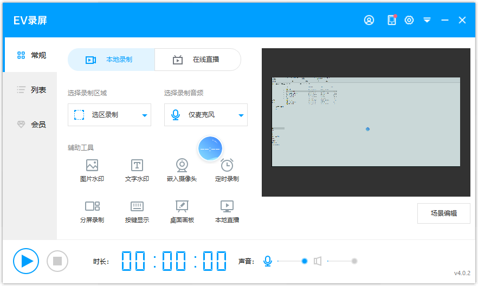Open the 按键显示 keystroke display tool
The height and width of the screenshot is (286, 478).
click(x=137, y=212)
